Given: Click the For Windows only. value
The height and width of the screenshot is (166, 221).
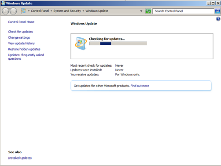Looking at the screenshot, I should click(128, 74).
